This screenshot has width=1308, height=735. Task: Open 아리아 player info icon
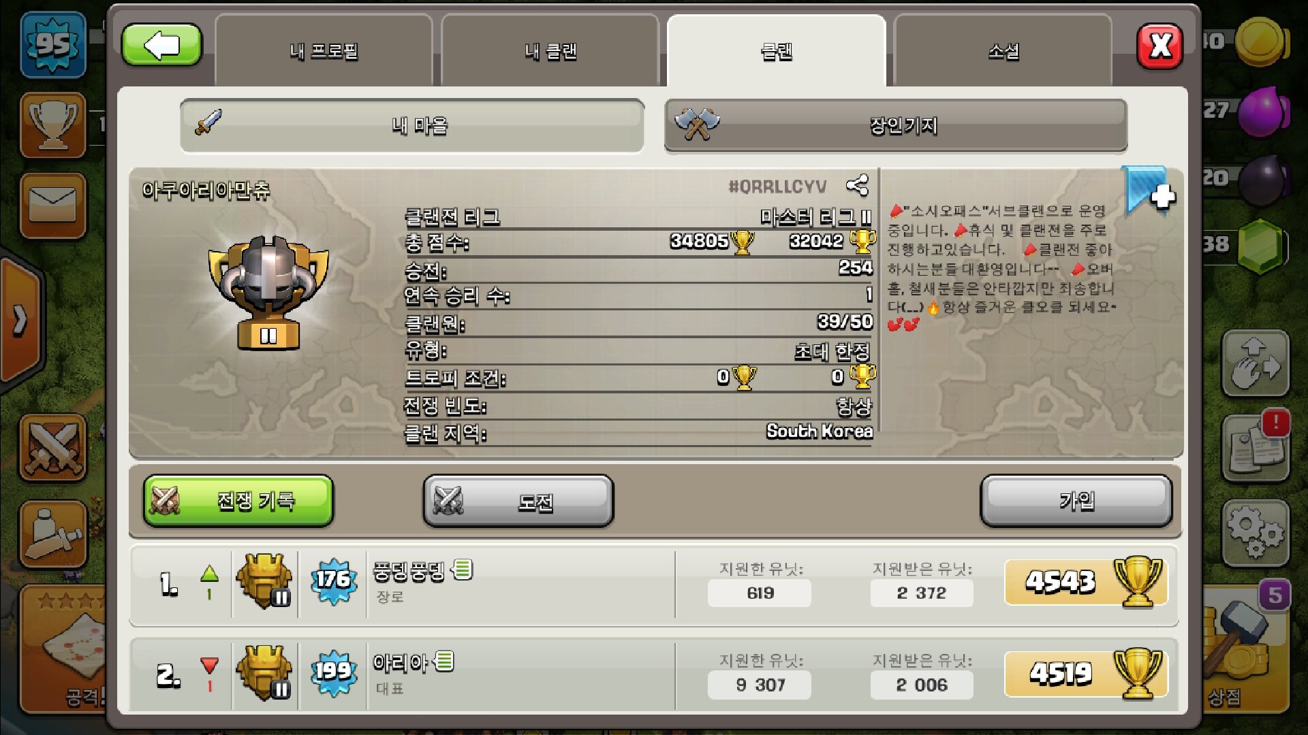[444, 661]
